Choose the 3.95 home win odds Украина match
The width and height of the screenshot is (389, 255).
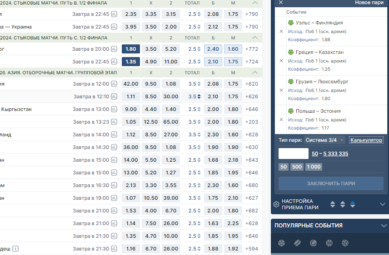pyautogui.click(x=131, y=27)
